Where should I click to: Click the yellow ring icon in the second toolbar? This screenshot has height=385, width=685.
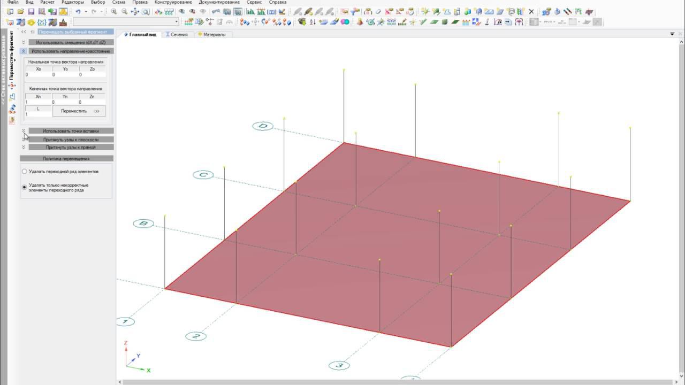point(31,22)
